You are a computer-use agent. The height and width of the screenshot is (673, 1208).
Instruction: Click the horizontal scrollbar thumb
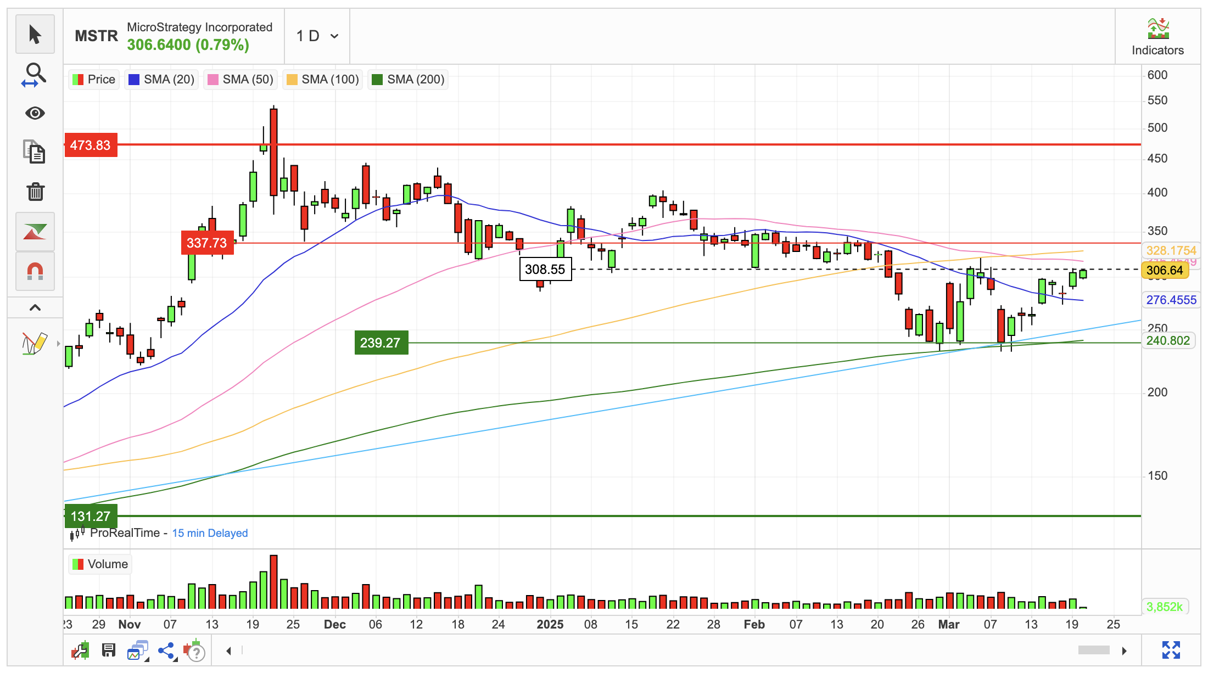(1094, 650)
